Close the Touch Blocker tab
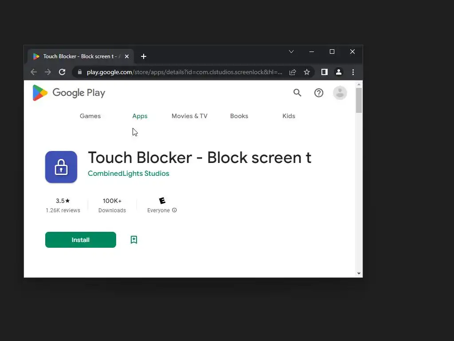 (126, 56)
